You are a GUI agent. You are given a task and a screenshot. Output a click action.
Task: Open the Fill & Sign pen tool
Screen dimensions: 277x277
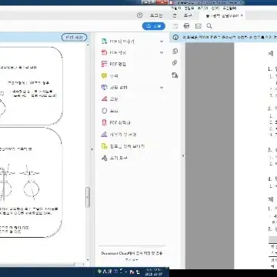(x=104, y=134)
